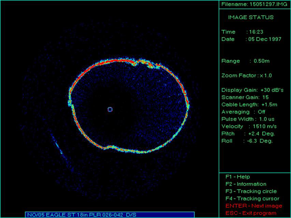Click the Scanner Gain 15 entry

coord(245,97)
